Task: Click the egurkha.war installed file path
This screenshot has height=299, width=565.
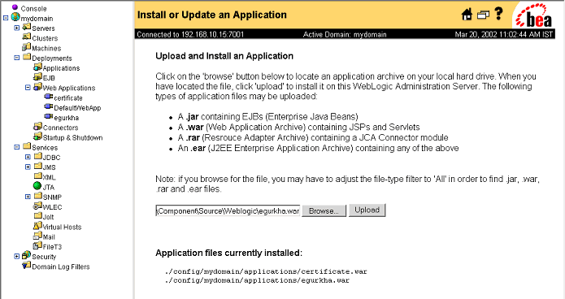Action: point(257,280)
